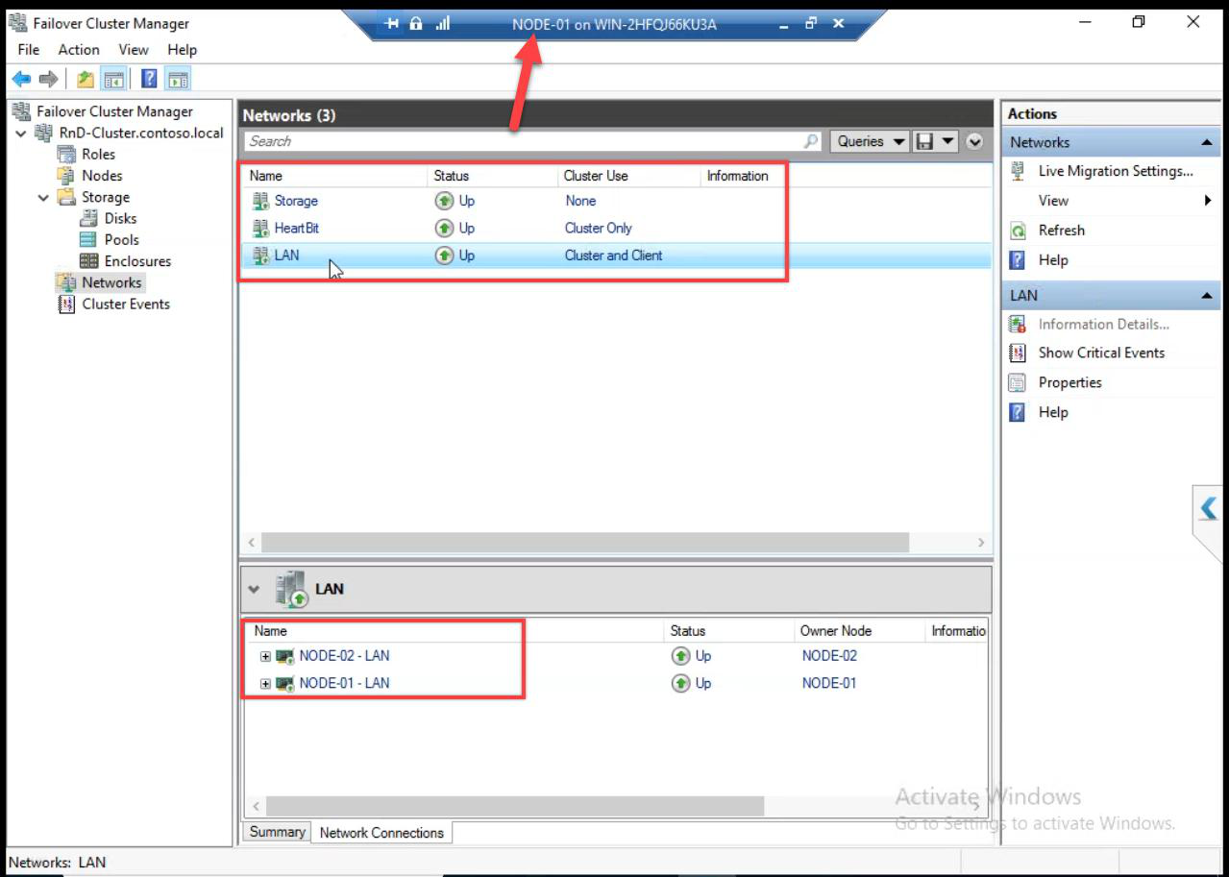Viewport: 1229px width, 877px height.
Task: Click the Search input field
Action: click(524, 141)
